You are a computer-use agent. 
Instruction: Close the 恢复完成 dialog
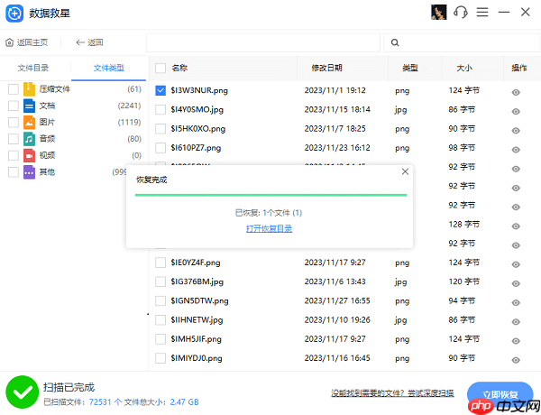(404, 171)
